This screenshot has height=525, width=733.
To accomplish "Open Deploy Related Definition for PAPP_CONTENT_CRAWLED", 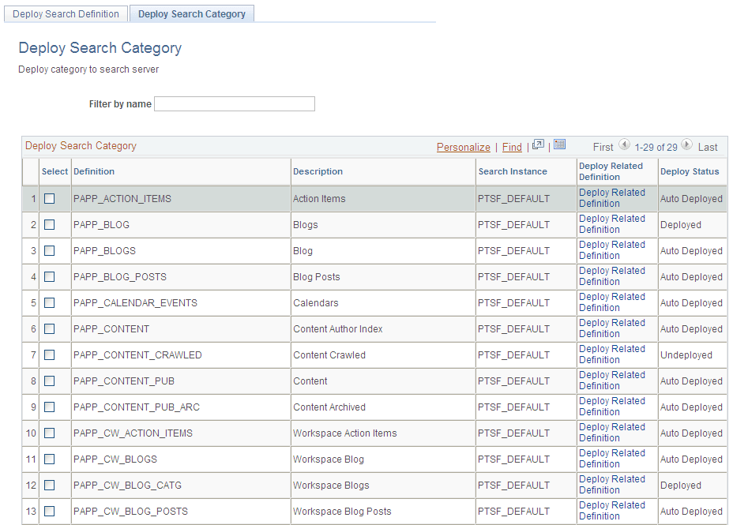I will coord(612,354).
